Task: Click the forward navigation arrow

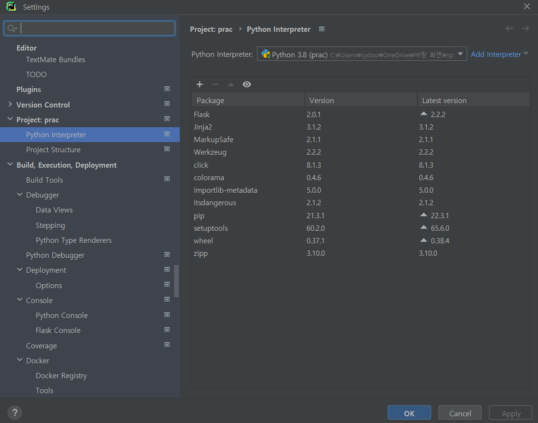Action: (525, 28)
